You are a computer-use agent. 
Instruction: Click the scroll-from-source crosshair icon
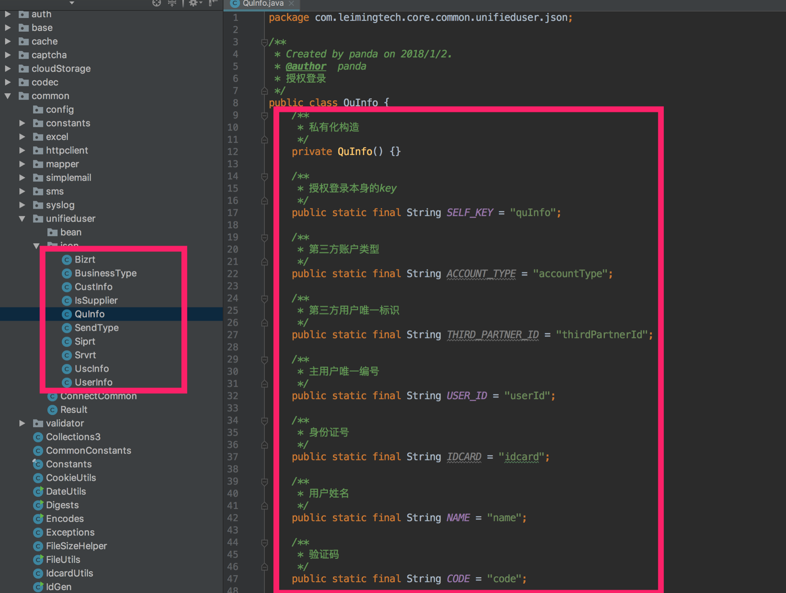pyautogui.click(x=156, y=3)
